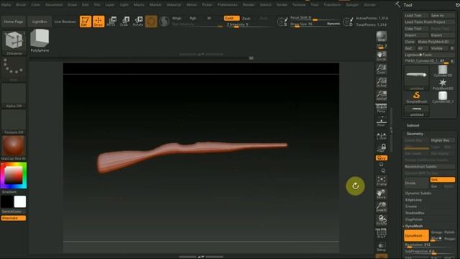Viewport: 460px width, 259px height.
Task: Toggle the Floor grid
Action: point(382,122)
